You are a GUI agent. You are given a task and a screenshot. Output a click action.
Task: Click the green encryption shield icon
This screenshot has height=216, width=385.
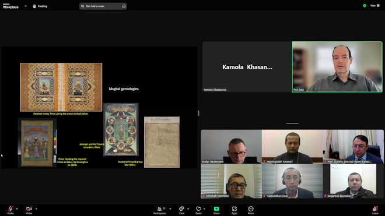[x=365, y=6]
